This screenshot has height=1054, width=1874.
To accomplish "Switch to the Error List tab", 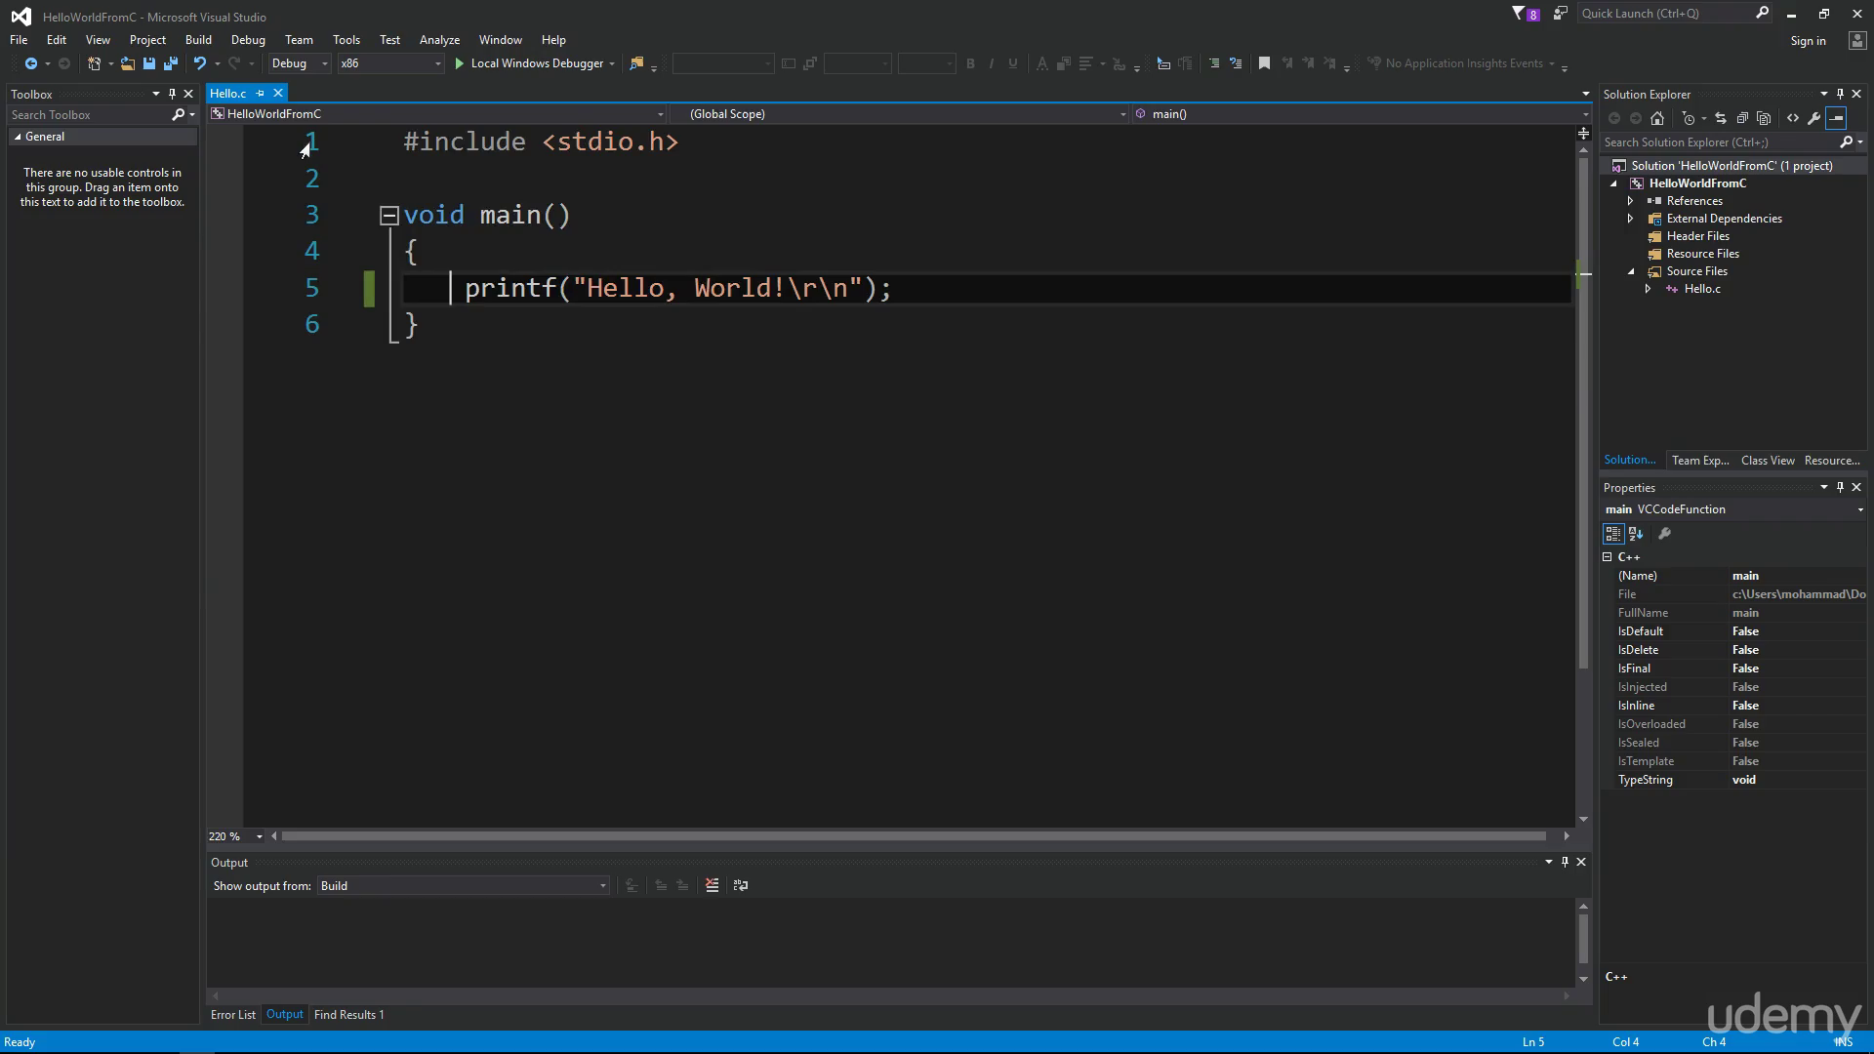I will (233, 1014).
